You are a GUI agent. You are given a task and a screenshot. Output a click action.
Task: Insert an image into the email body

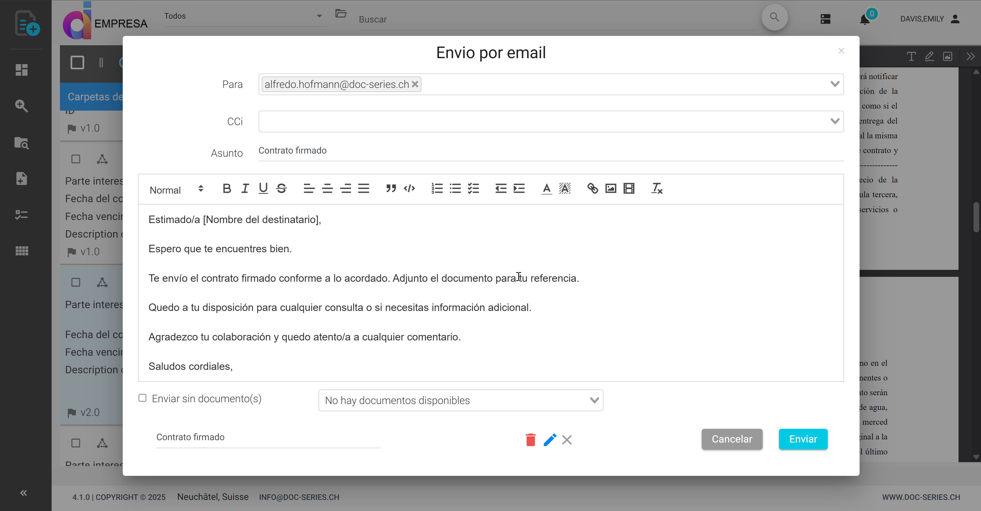(611, 188)
